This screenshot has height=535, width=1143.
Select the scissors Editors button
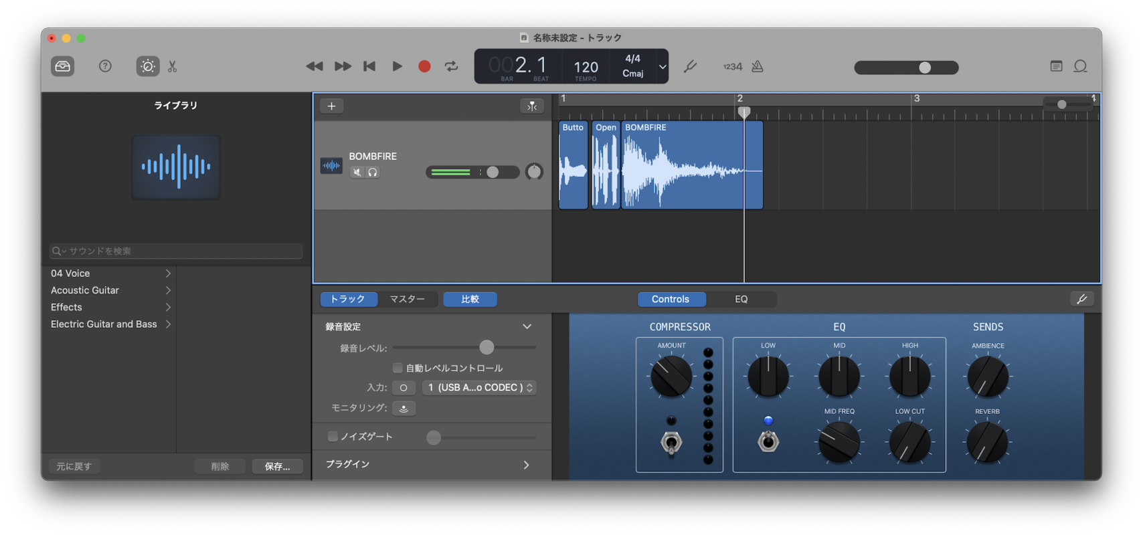173,66
